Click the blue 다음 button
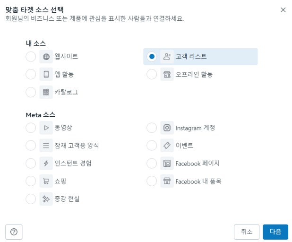 click(x=275, y=232)
